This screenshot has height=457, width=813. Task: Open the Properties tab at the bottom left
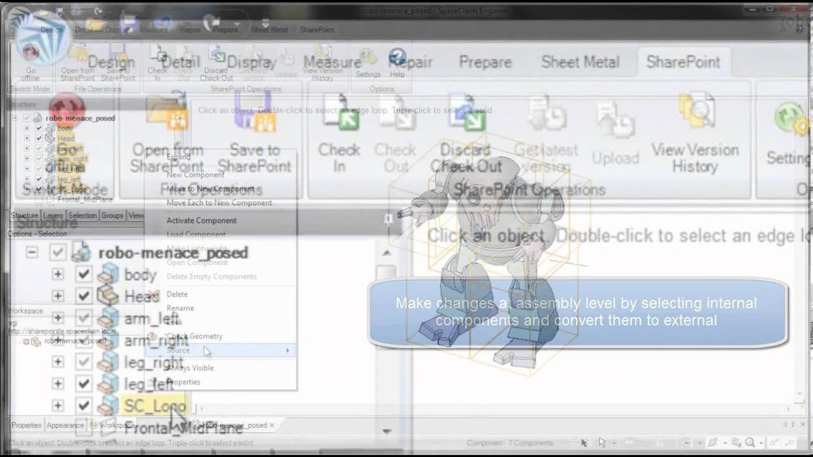coord(26,425)
